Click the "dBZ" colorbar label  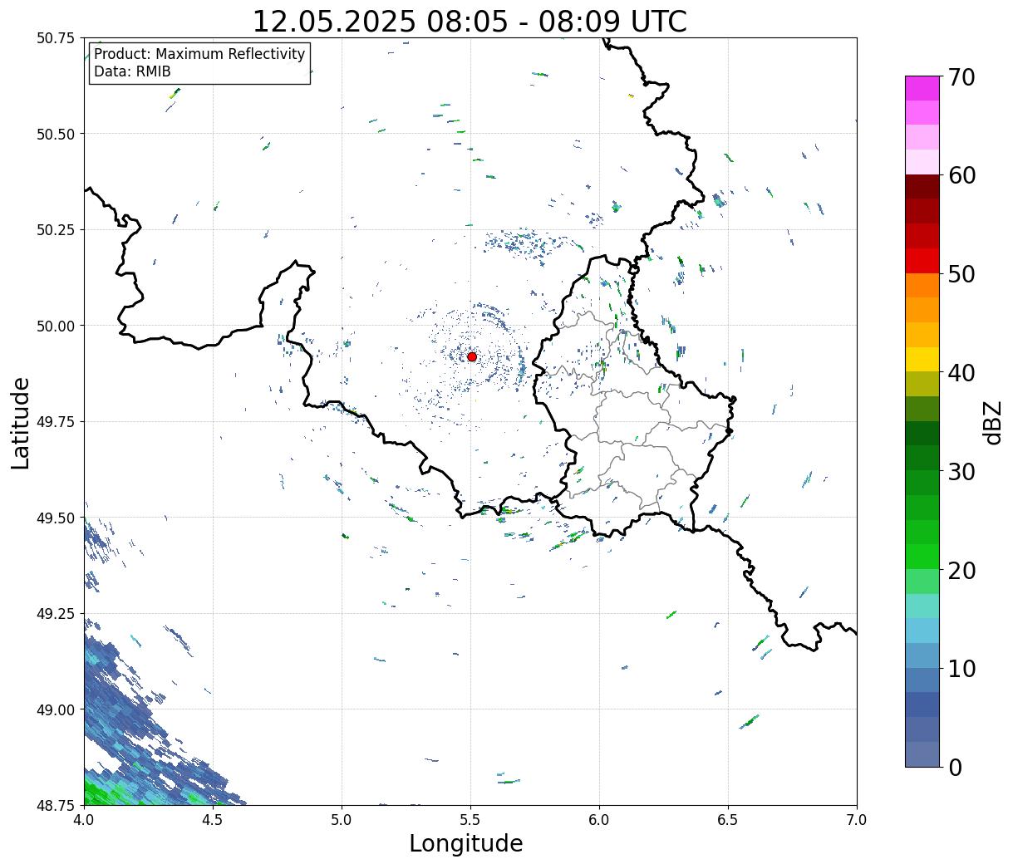coord(992,422)
